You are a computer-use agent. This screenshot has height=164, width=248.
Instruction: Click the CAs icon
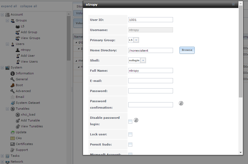click(x=13, y=138)
